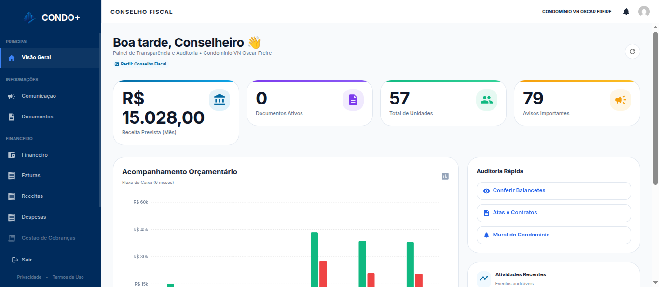This screenshot has height=287, width=659.
Task: Click the document icon in Atas e Contratos
Action: [x=486, y=213]
